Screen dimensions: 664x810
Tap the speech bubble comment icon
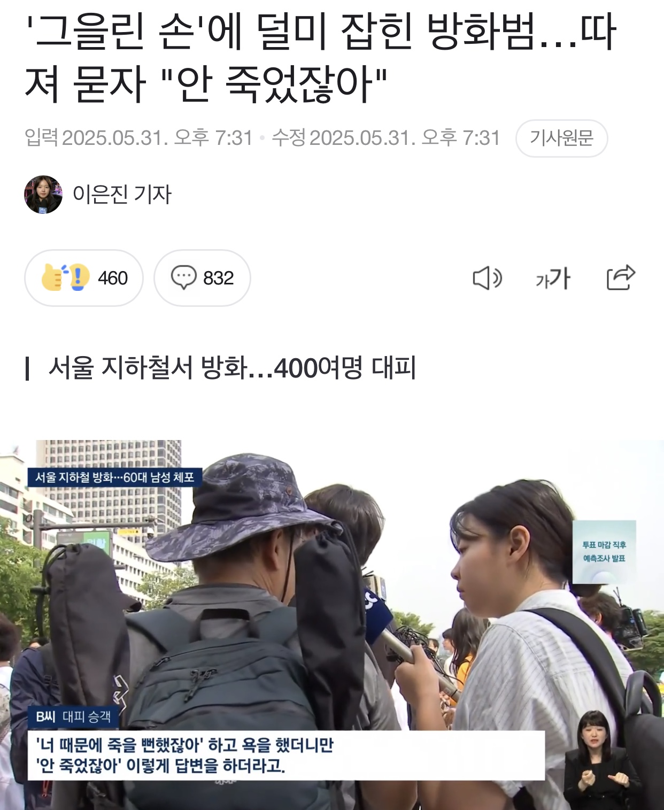click(183, 278)
